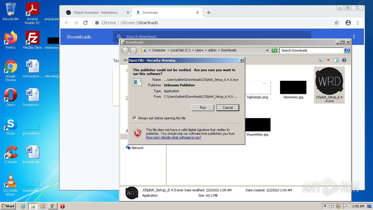373x210 pixels.
Task: Open Opera desktop icon
Action: tap(10, 97)
